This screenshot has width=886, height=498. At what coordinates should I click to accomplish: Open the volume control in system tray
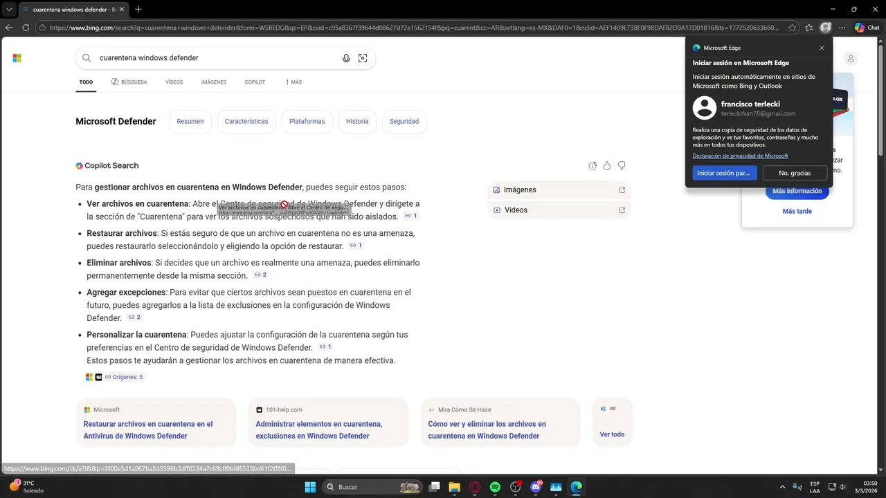click(x=842, y=487)
